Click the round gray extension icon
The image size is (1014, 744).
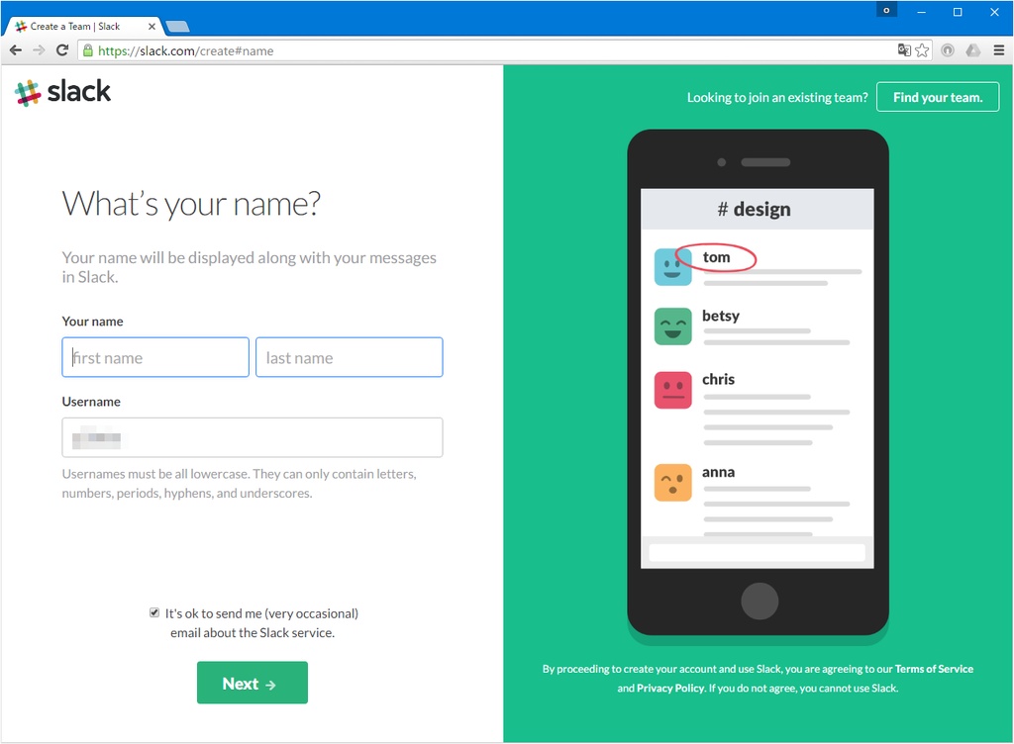coord(948,50)
